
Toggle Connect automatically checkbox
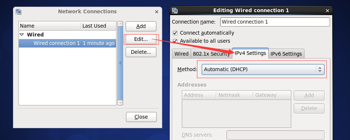(x=175, y=33)
